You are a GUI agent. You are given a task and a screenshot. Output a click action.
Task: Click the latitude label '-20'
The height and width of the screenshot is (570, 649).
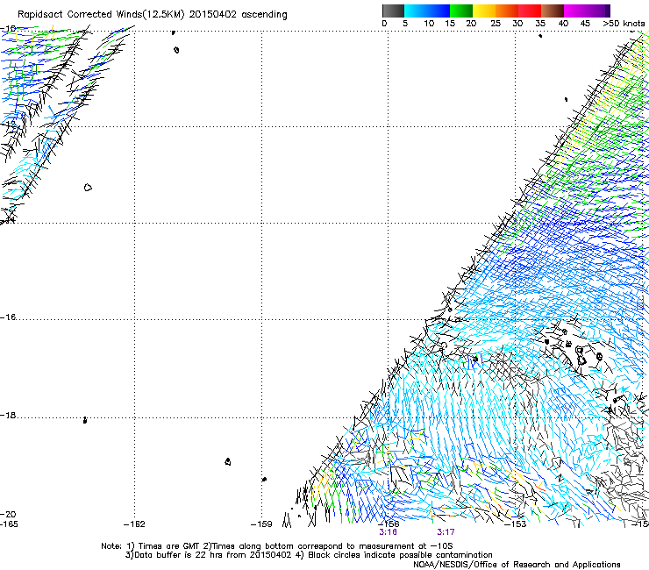[x=8, y=514]
